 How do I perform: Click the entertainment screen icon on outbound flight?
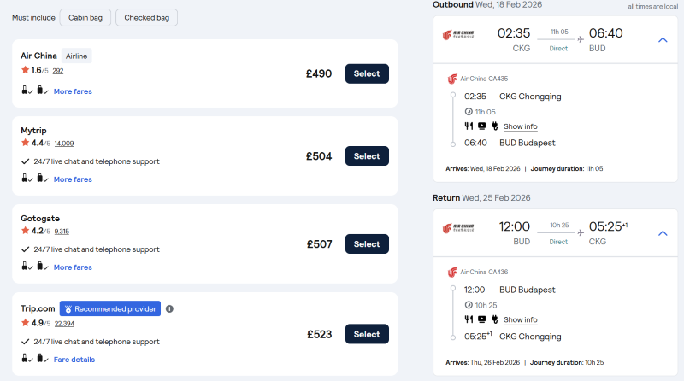481,126
